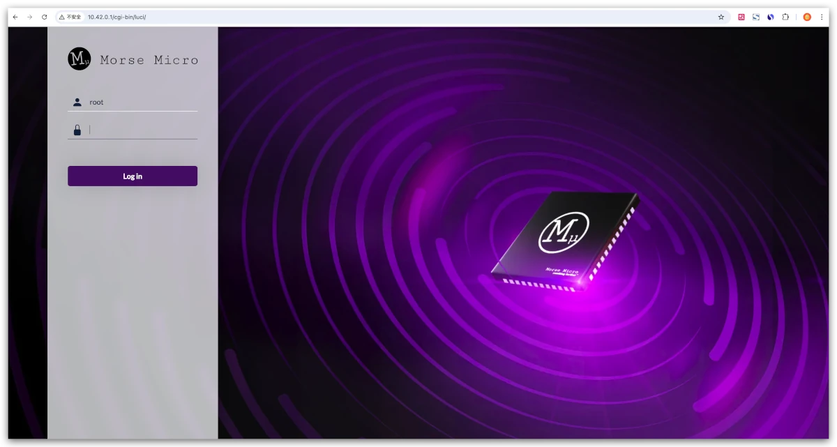The width and height of the screenshot is (837, 447).
Task: Click the round Morse Micro logo icon
Action: click(x=80, y=59)
